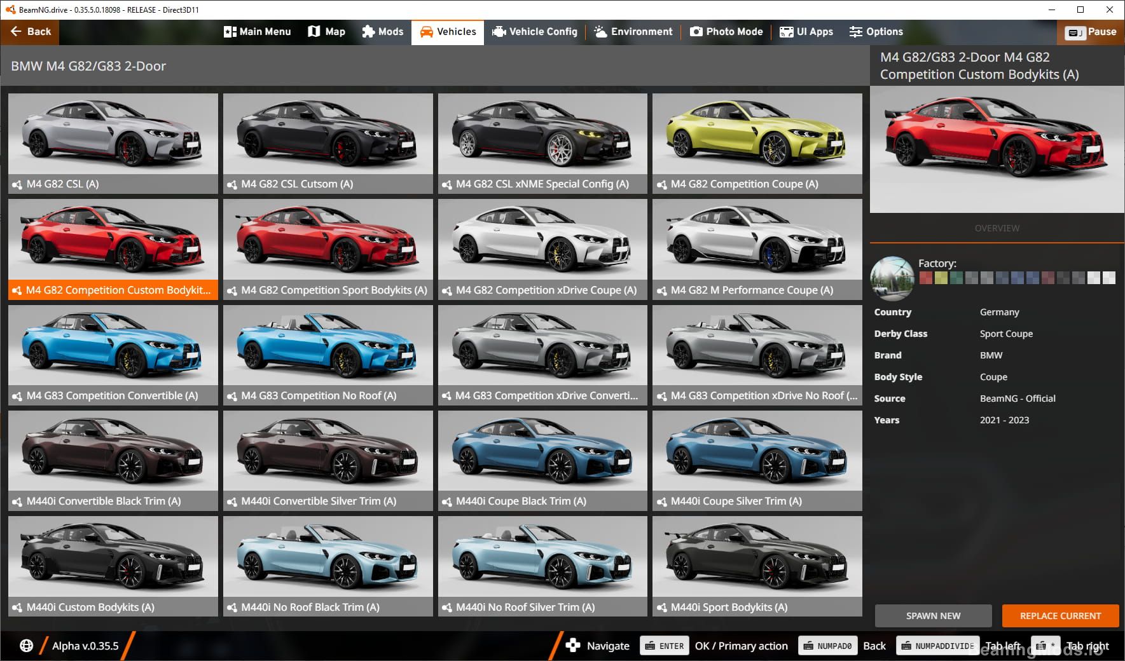Click config icon beside M4 G82 Competition Coupe (A)

click(662, 184)
